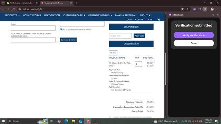
Task: Click the Apply Code button
Action: (x=139, y=36)
